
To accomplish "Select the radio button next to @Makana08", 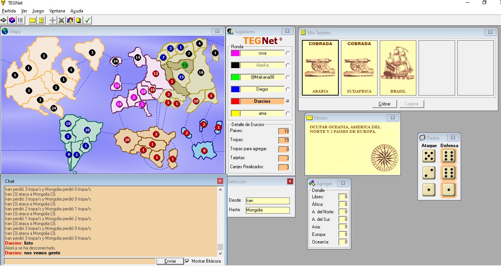I will (288, 78).
